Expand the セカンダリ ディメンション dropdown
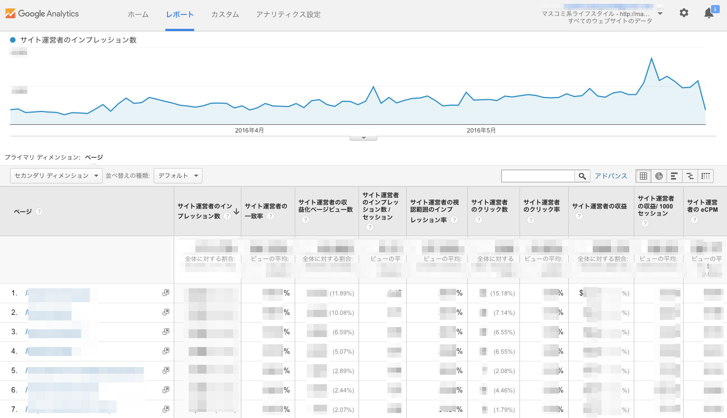This screenshot has height=418, width=727. click(56, 176)
